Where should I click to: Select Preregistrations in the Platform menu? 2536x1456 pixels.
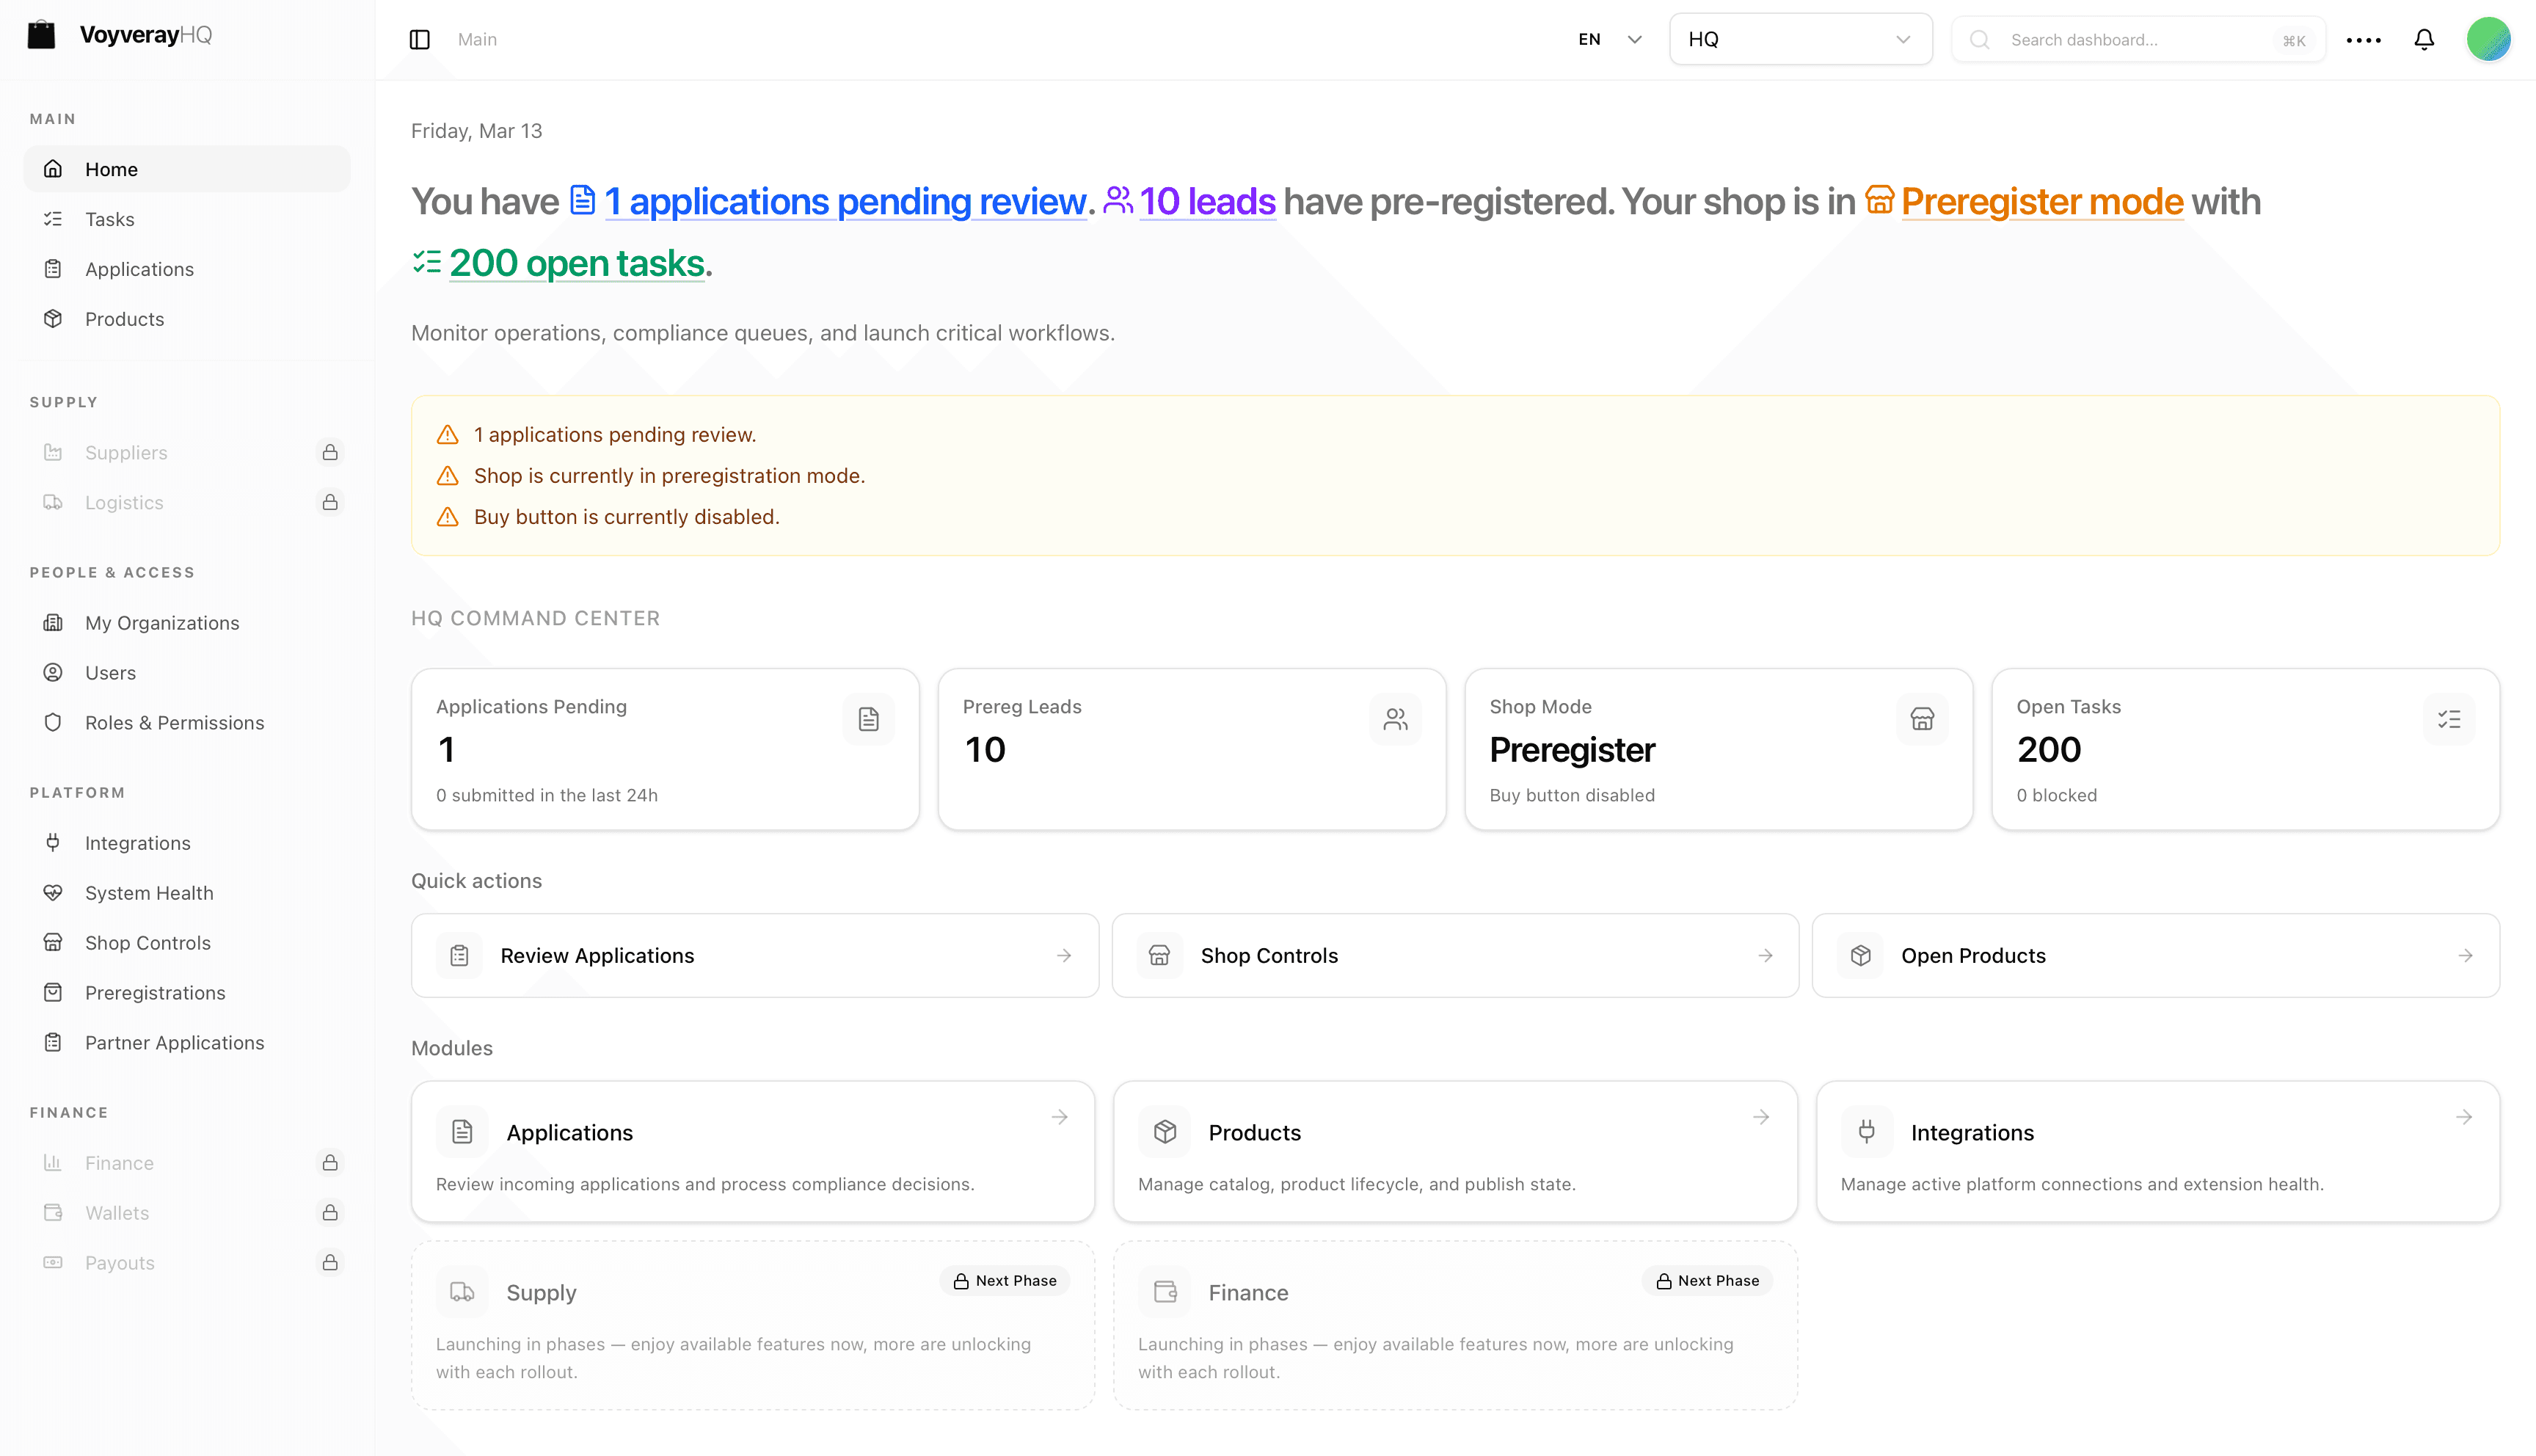coord(155,992)
